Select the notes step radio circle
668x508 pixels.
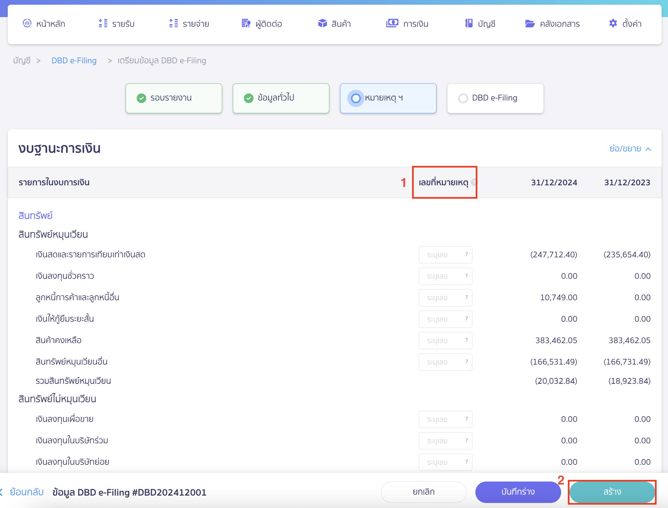click(x=356, y=98)
